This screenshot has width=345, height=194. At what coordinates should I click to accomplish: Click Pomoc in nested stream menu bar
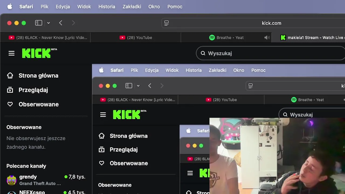(258, 70)
